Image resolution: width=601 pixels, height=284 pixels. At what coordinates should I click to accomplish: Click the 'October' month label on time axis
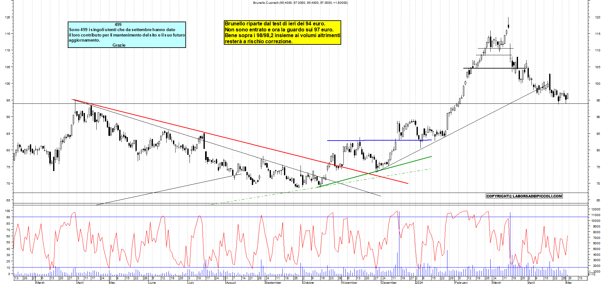tap(308, 282)
